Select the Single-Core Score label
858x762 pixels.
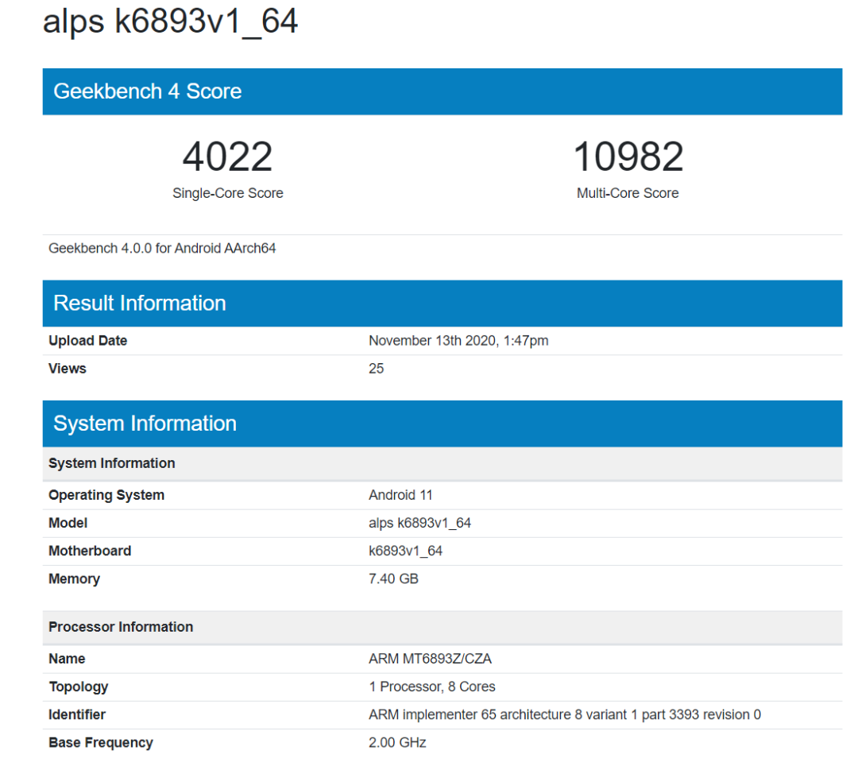(227, 193)
